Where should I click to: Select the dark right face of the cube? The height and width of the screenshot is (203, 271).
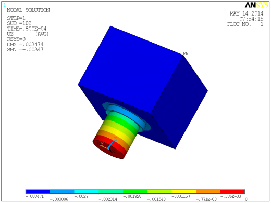click(179, 102)
